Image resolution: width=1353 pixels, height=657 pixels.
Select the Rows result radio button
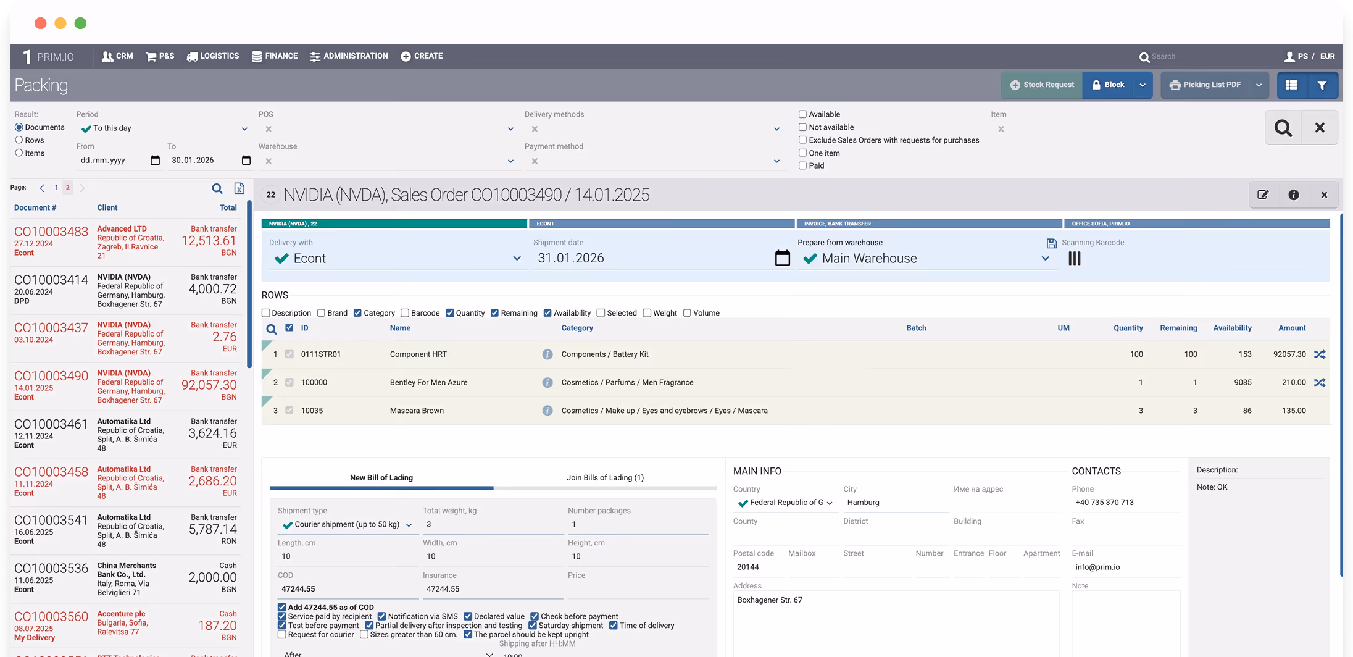tap(19, 140)
